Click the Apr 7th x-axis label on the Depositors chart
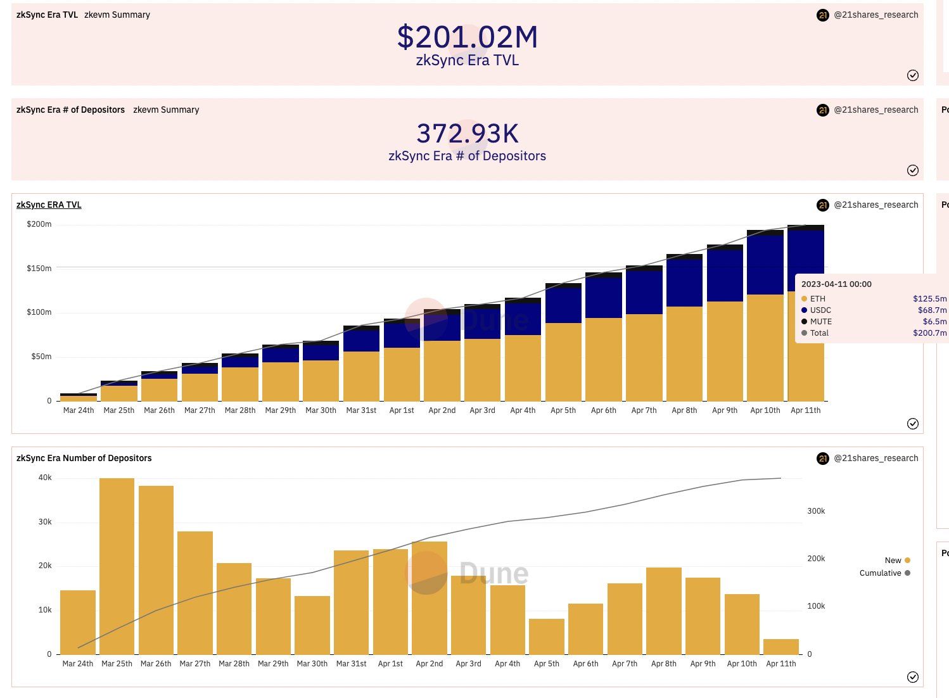This screenshot has width=949, height=698. click(x=625, y=664)
